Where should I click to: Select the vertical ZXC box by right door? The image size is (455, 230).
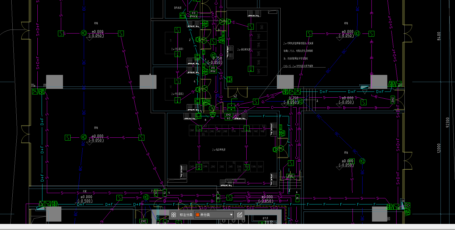point(393,100)
